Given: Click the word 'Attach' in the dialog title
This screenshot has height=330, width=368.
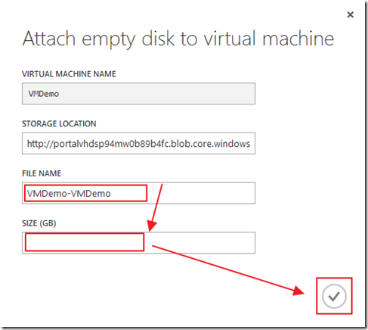Looking at the screenshot, I should [x=49, y=39].
